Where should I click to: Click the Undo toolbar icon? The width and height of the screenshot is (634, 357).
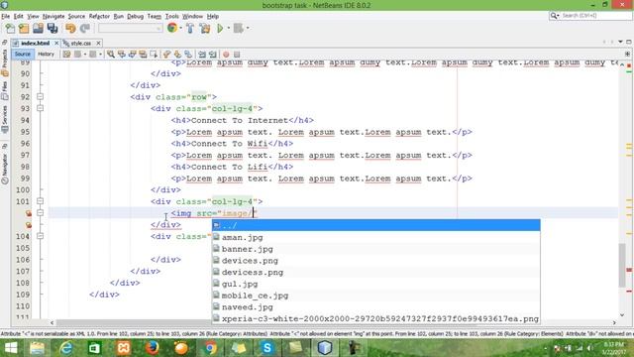point(70,29)
